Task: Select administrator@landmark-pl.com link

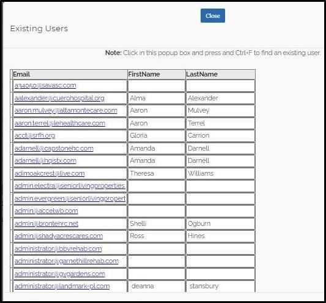Action: 62,286
